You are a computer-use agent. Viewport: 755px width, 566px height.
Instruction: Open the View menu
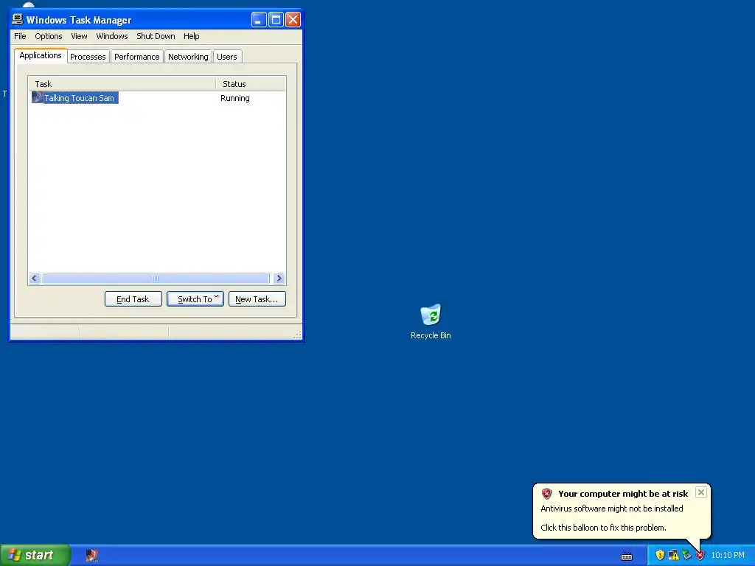(x=79, y=36)
